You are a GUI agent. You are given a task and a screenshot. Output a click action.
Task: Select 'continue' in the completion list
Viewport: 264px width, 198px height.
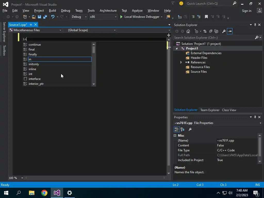click(x=57, y=45)
